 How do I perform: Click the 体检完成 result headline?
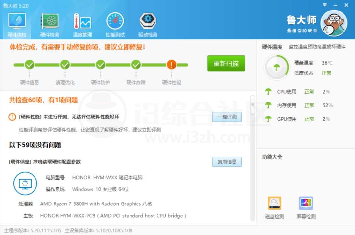77,47
